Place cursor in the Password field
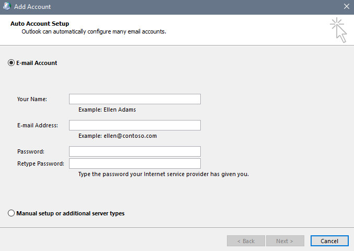This screenshot has width=354, height=251. (x=135, y=151)
